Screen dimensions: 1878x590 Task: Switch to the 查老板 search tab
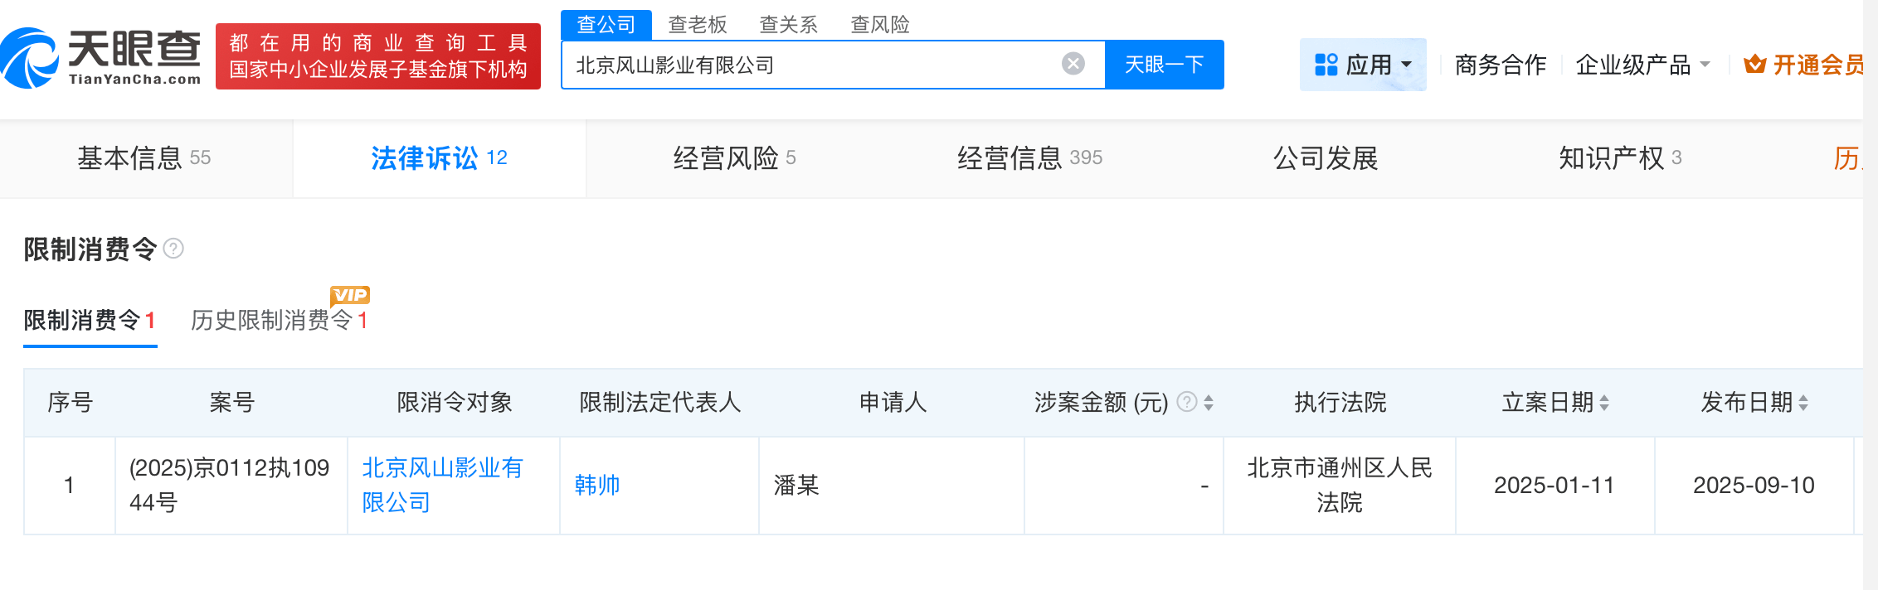coord(698,25)
